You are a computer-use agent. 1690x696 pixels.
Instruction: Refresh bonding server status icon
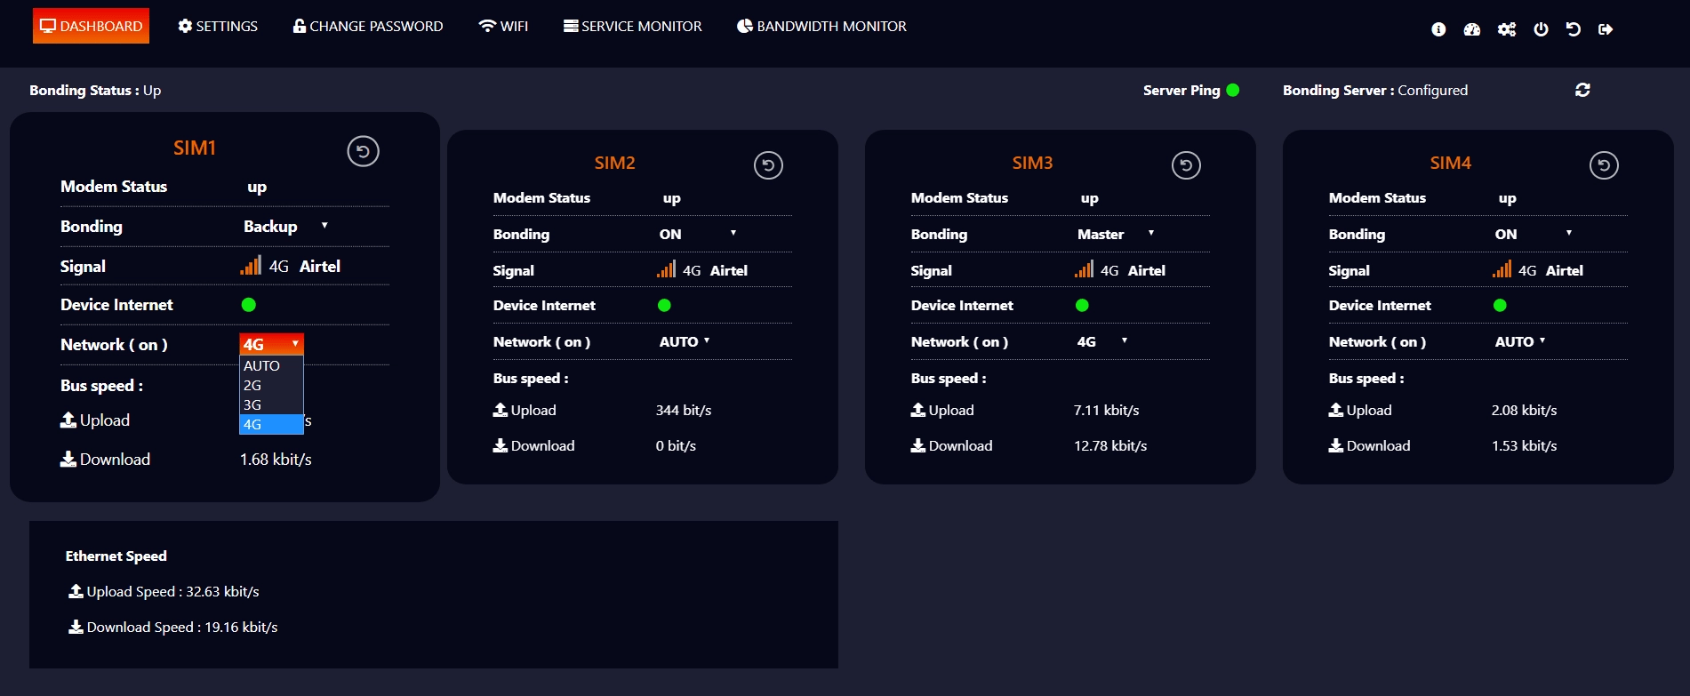click(x=1582, y=90)
